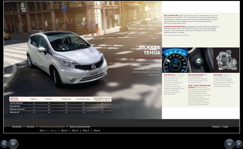This screenshot has height=149, width=243.
Task: Select the highlighted Sivu 2 page link
Action: (53, 131)
